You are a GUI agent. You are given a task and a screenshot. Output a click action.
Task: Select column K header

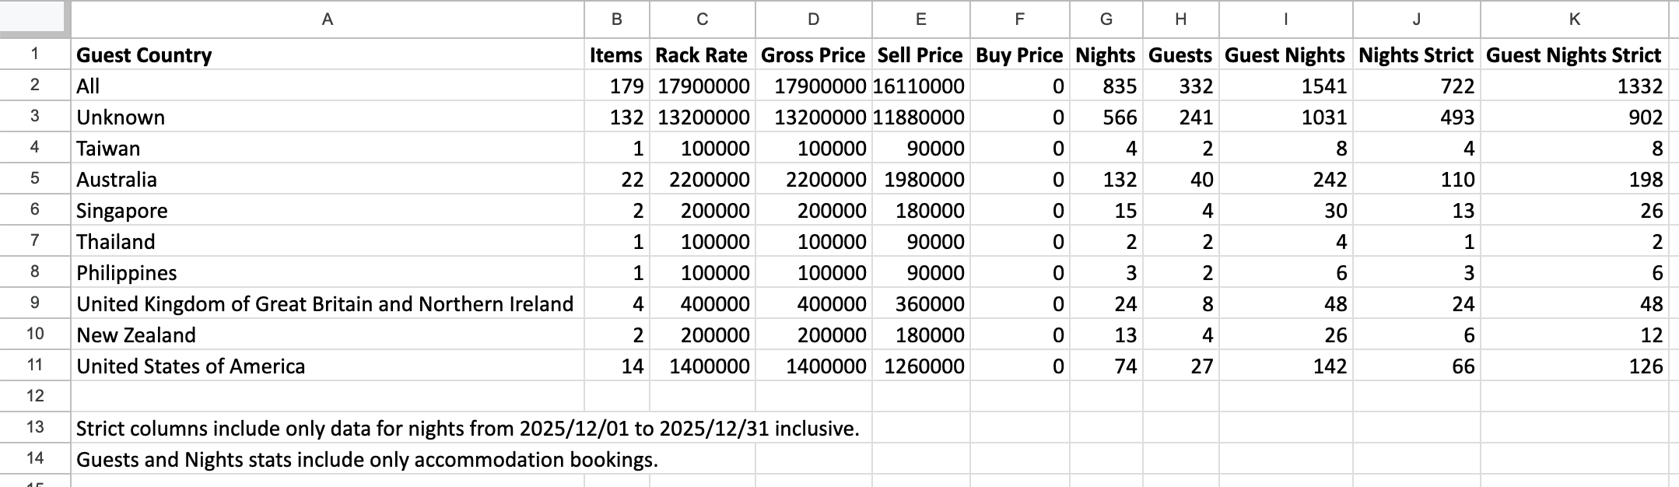1574,19
